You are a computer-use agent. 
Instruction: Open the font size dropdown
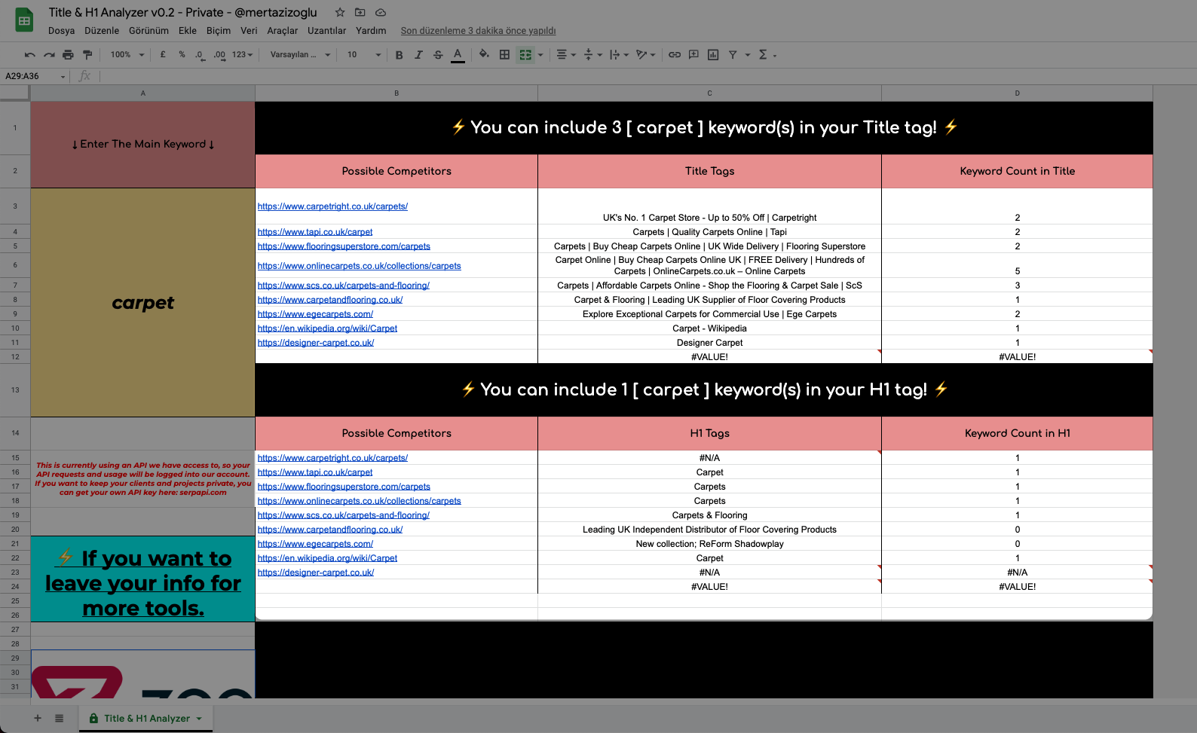pos(364,54)
